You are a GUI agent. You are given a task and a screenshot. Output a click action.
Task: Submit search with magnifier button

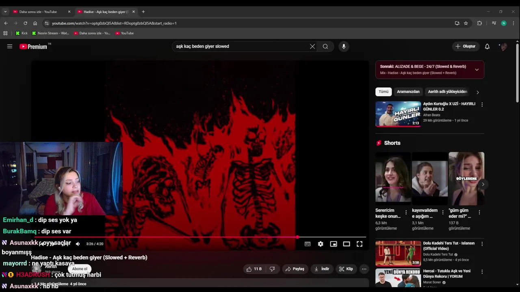coord(325,46)
